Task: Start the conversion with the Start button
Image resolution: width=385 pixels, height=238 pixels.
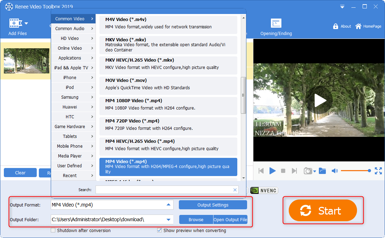Action: (x=323, y=210)
